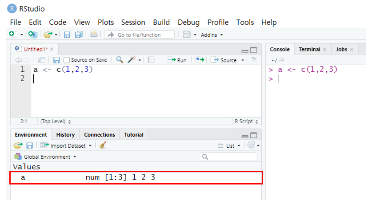Close the Jobs tab
The image size is (372, 200).
[352, 50]
